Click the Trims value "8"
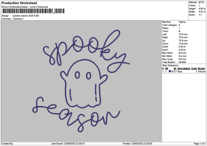The width and height of the screenshot is (207, 146). coord(179,31)
